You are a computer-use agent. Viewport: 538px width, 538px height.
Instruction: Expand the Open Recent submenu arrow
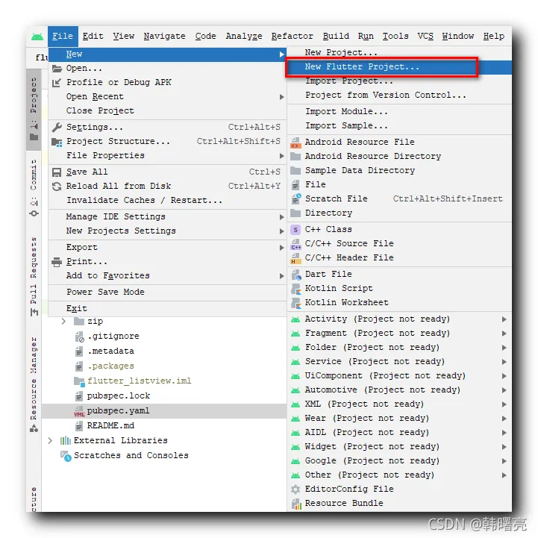click(x=281, y=97)
